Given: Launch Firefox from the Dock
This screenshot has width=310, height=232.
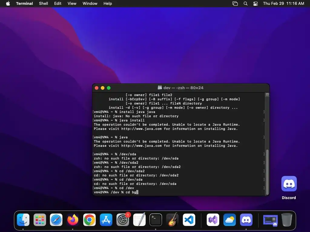Looking at the screenshot, I should (x=73, y=220).
